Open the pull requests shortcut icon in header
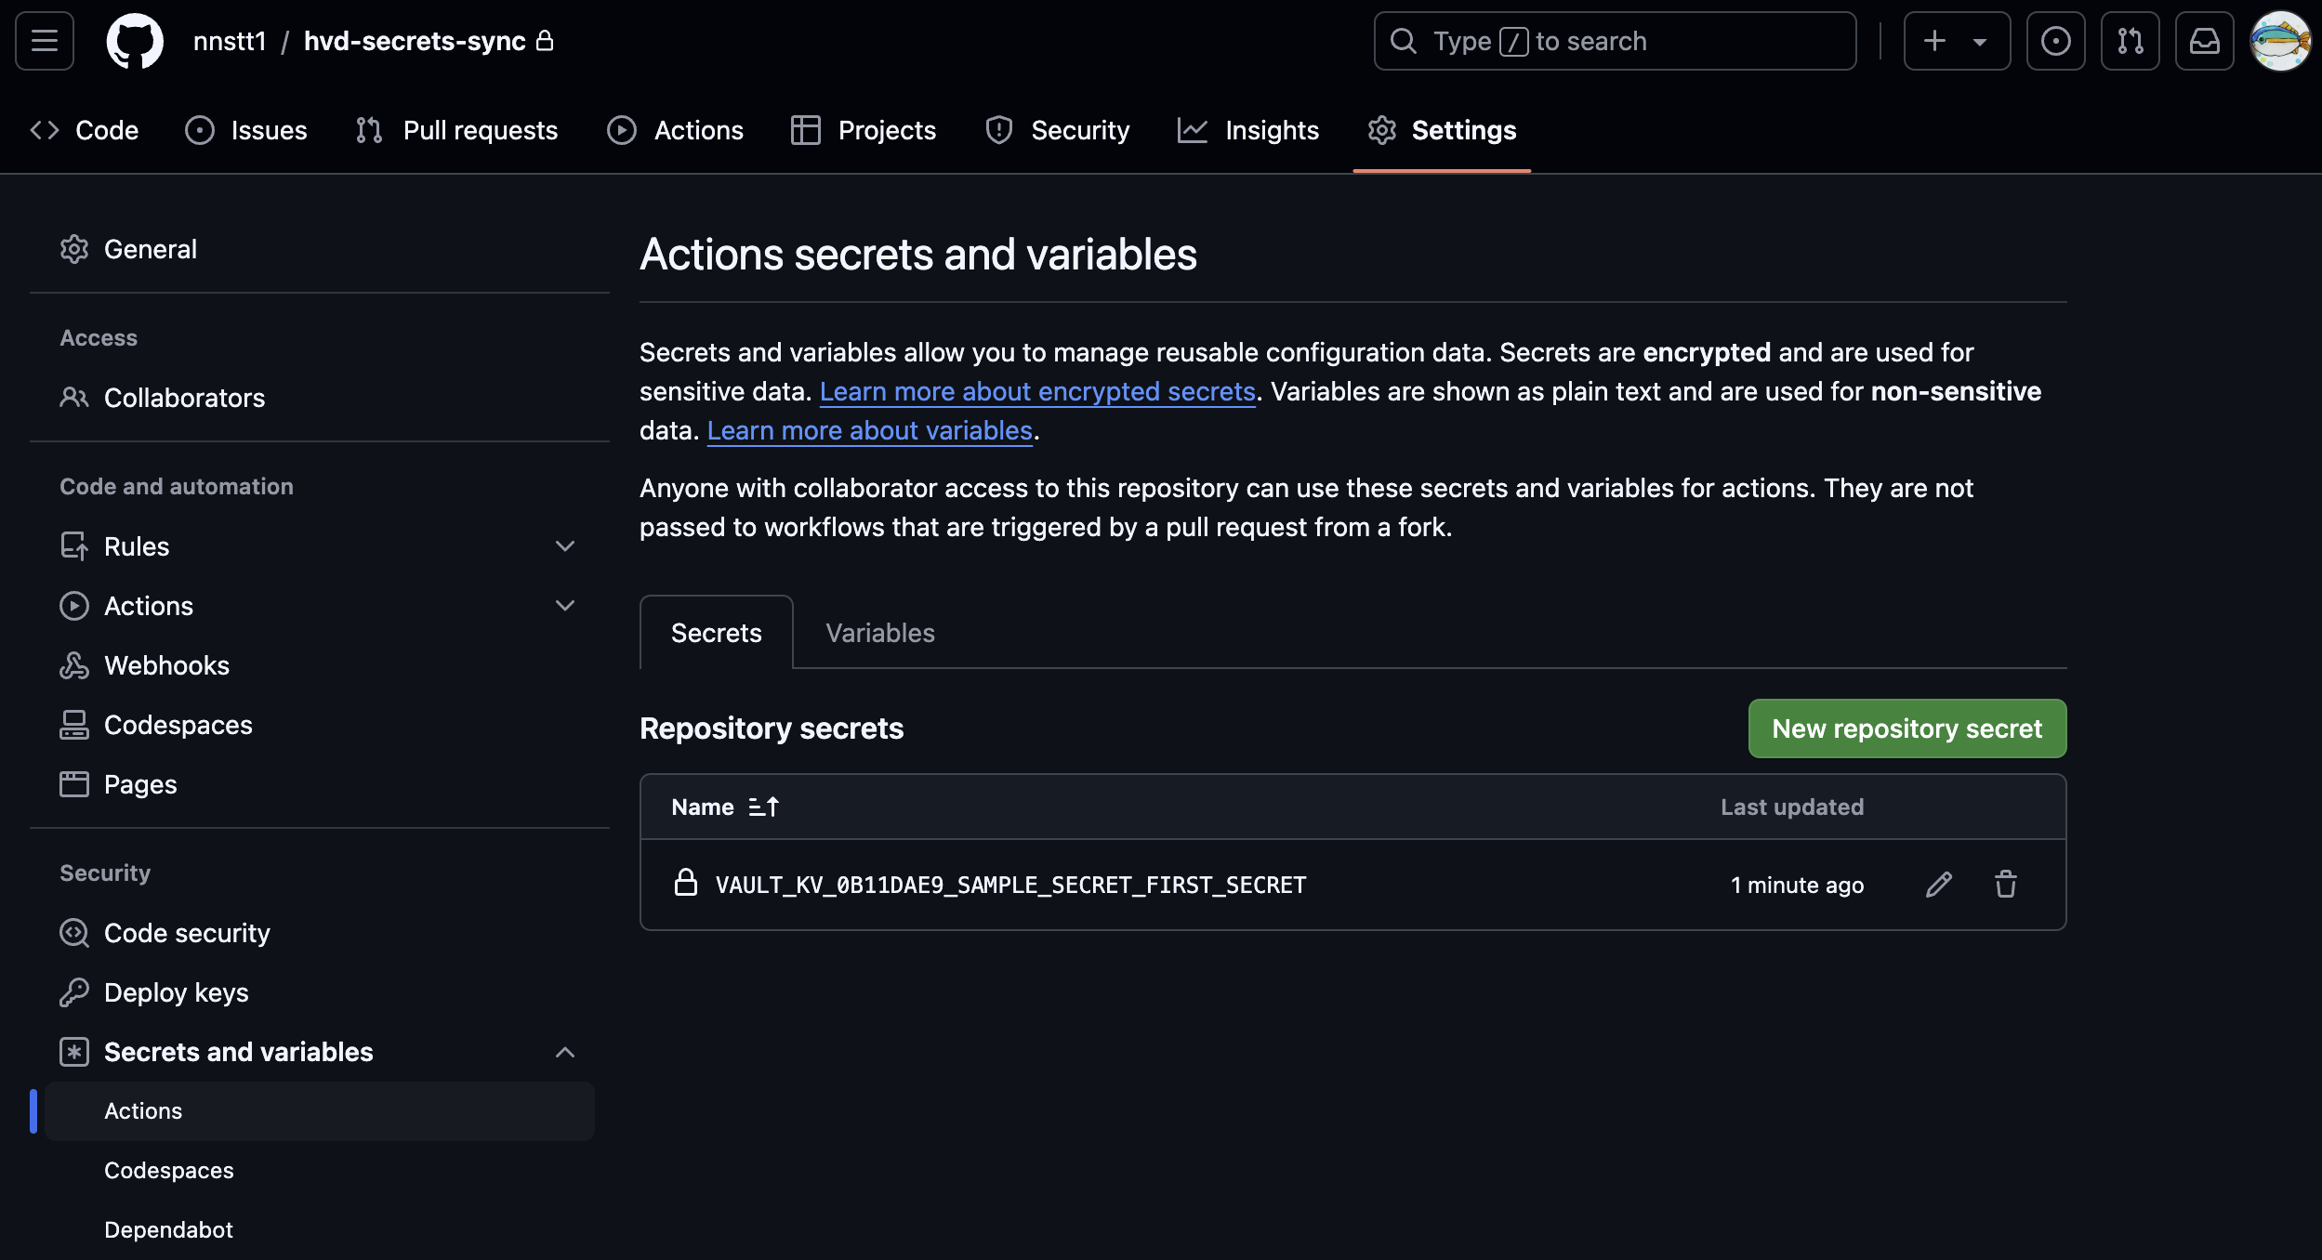This screenshot has width=2322, height=1260. click(x=2130, y=41)
